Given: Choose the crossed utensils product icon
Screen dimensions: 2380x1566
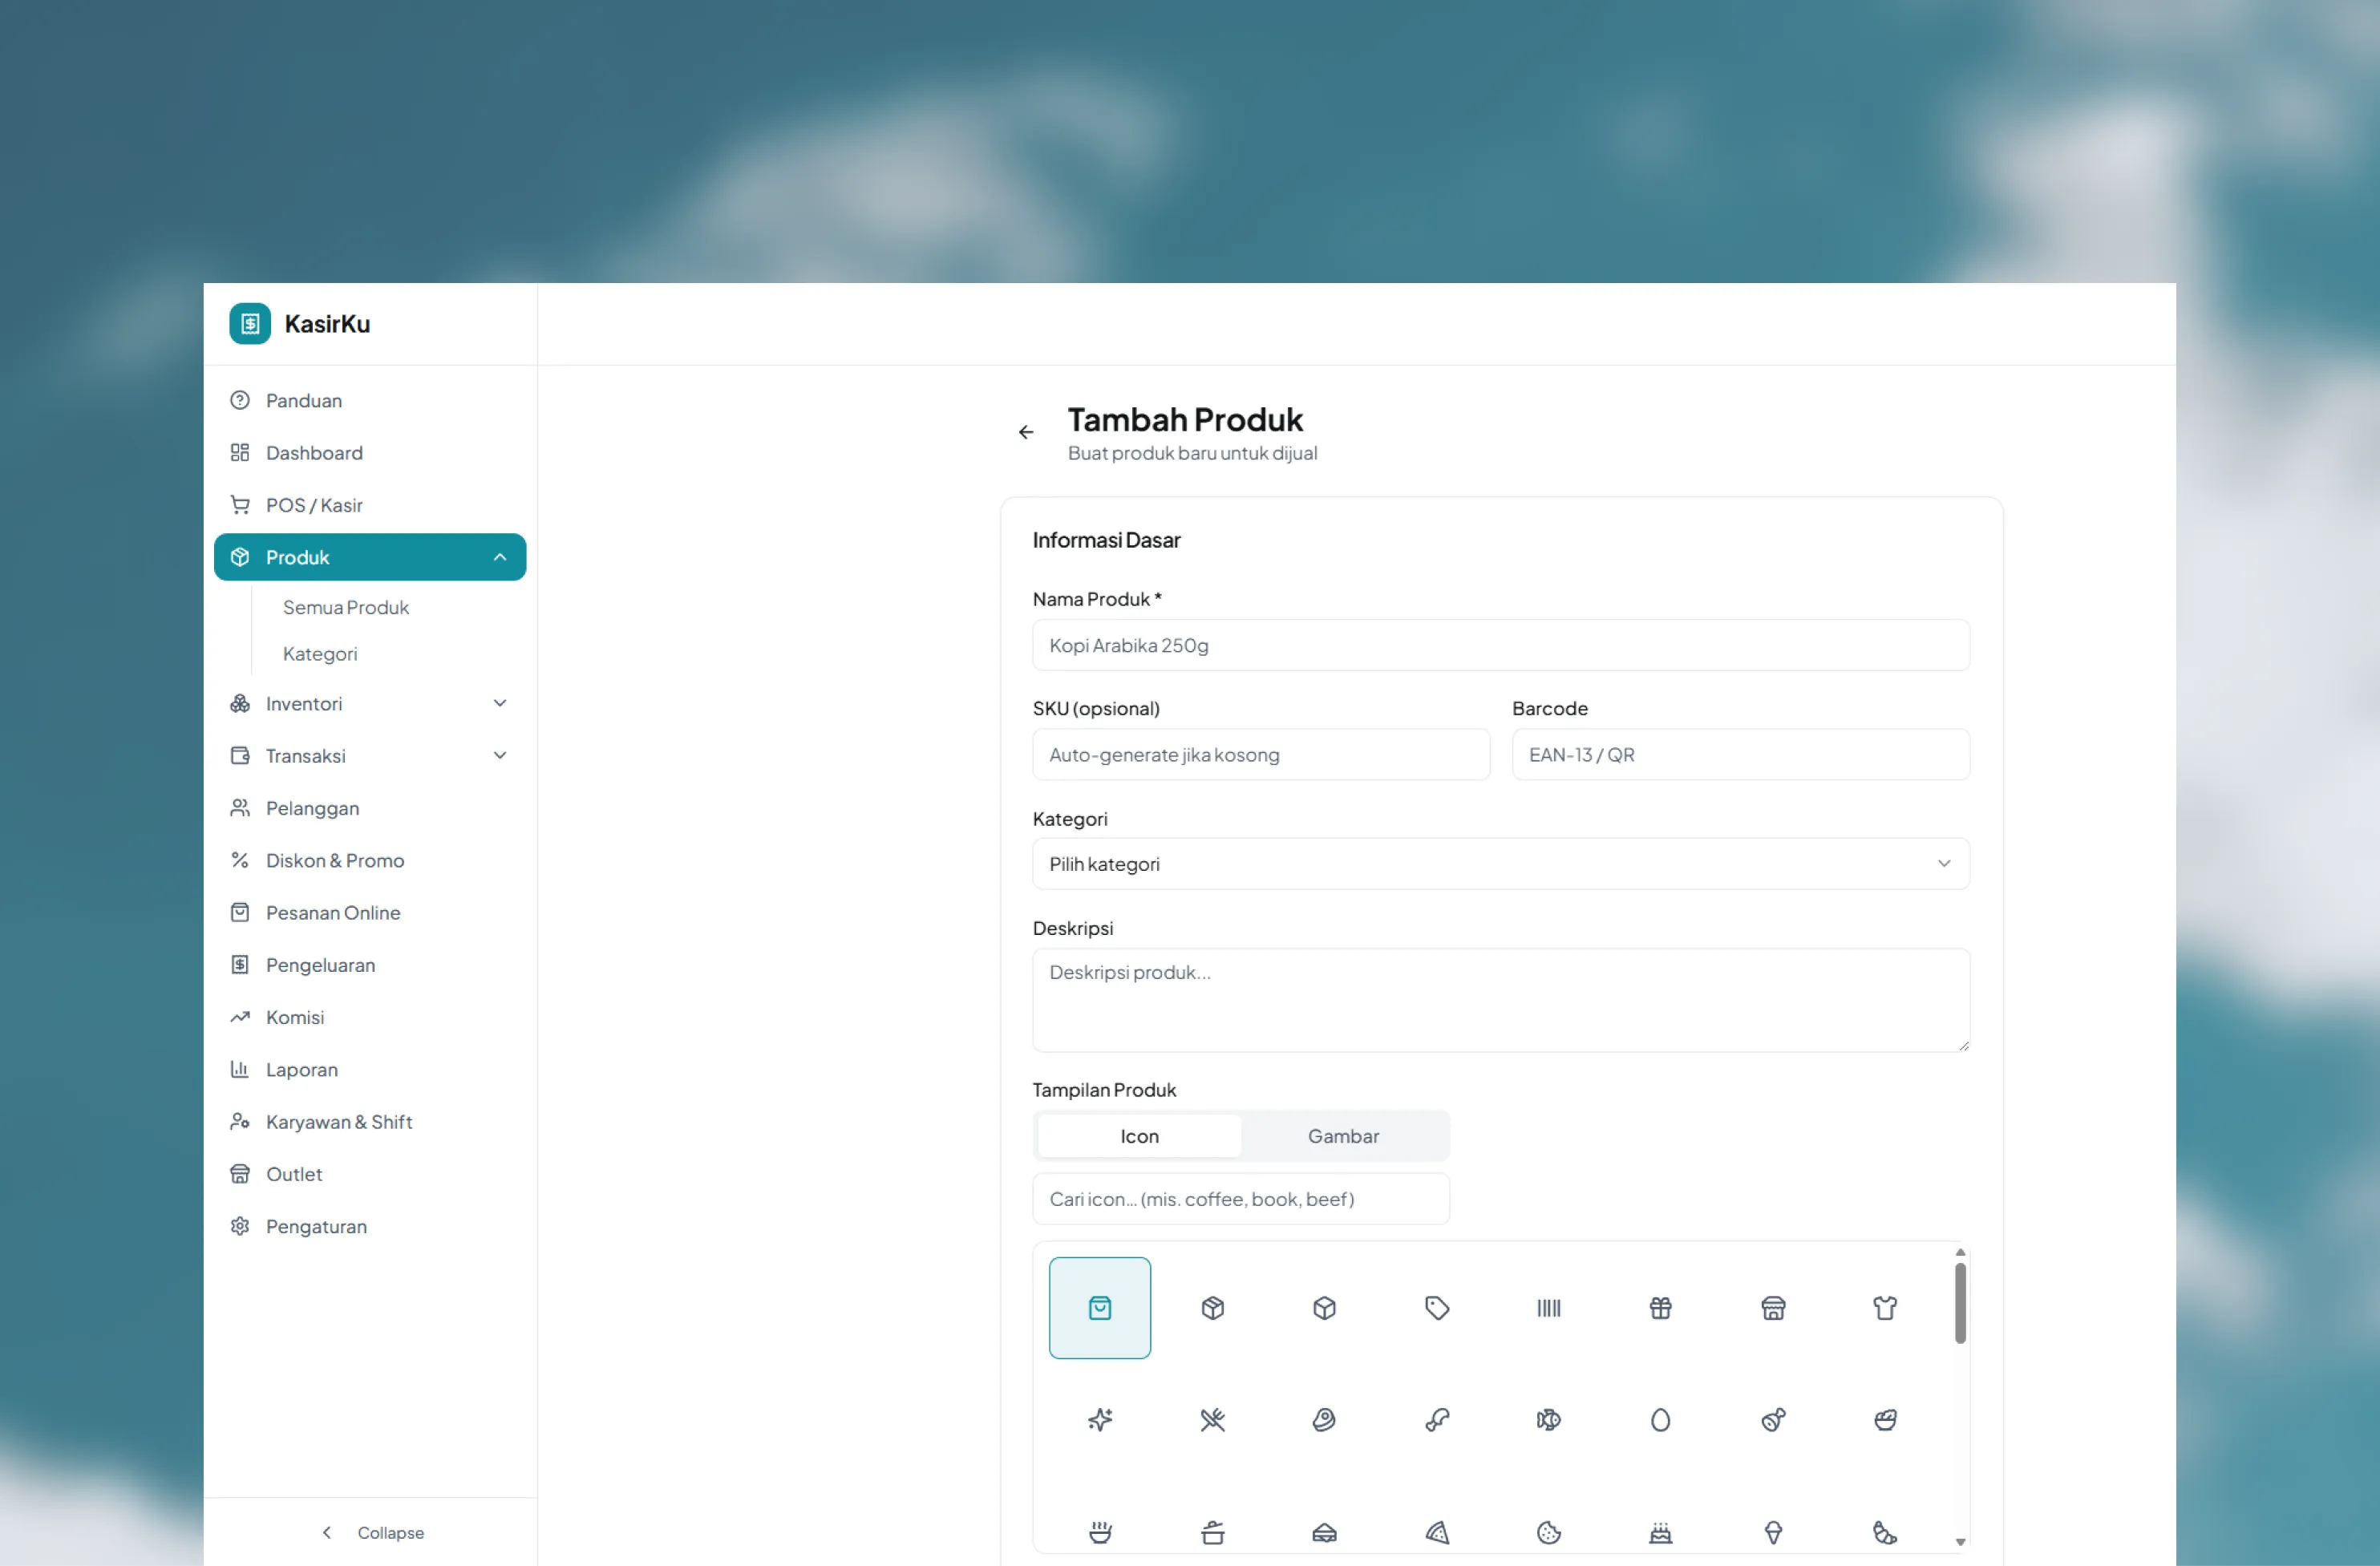Looking at the screenshot, I should click(1212, 1419).
